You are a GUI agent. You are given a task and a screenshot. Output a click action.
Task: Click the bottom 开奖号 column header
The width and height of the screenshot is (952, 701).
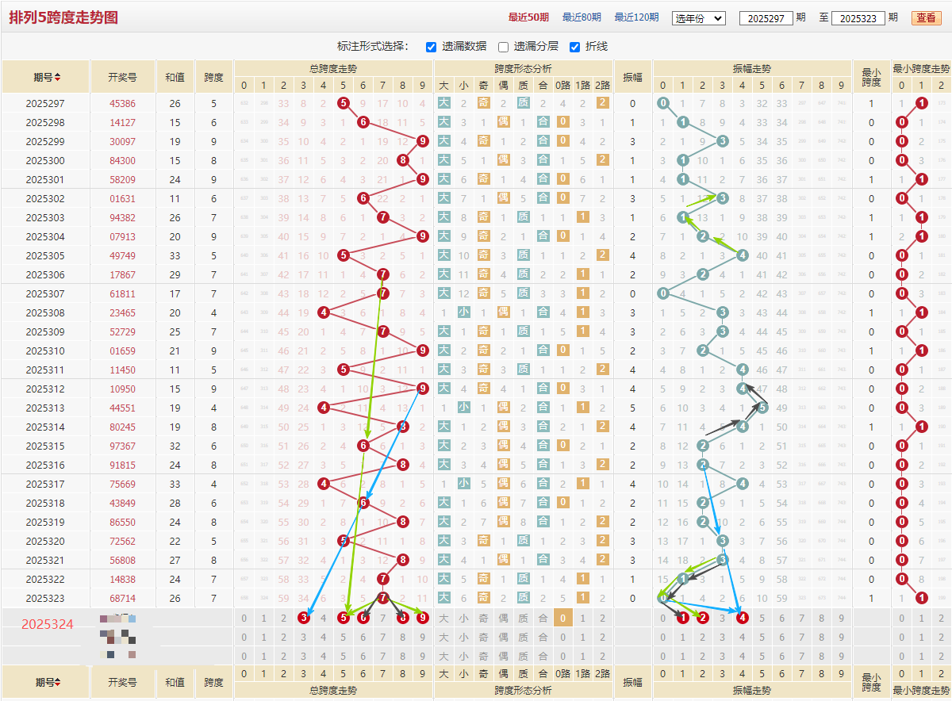point(123,682)
